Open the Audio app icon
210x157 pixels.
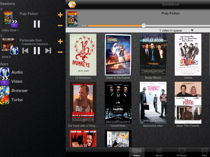coord(5,72)
